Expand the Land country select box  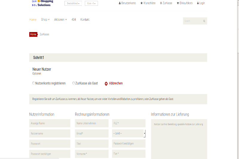pos(129,133)
